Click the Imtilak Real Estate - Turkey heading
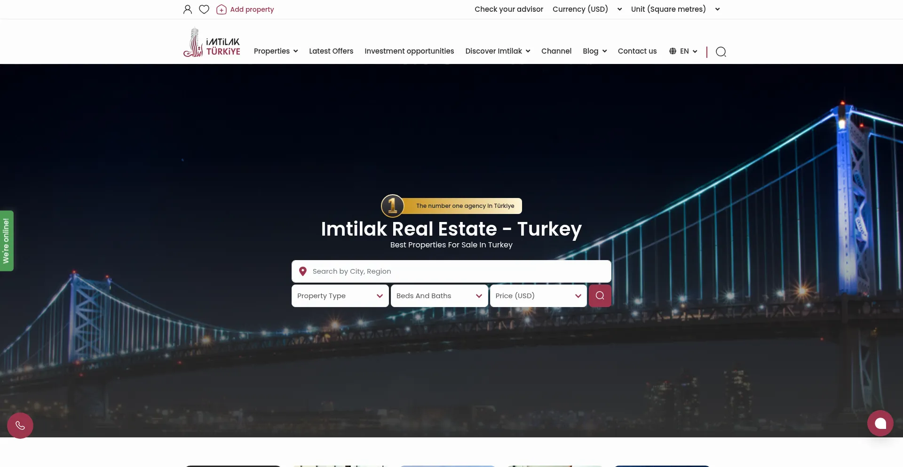Image resolution: width=903 pixels, height=467 pixels. (451, 229)
